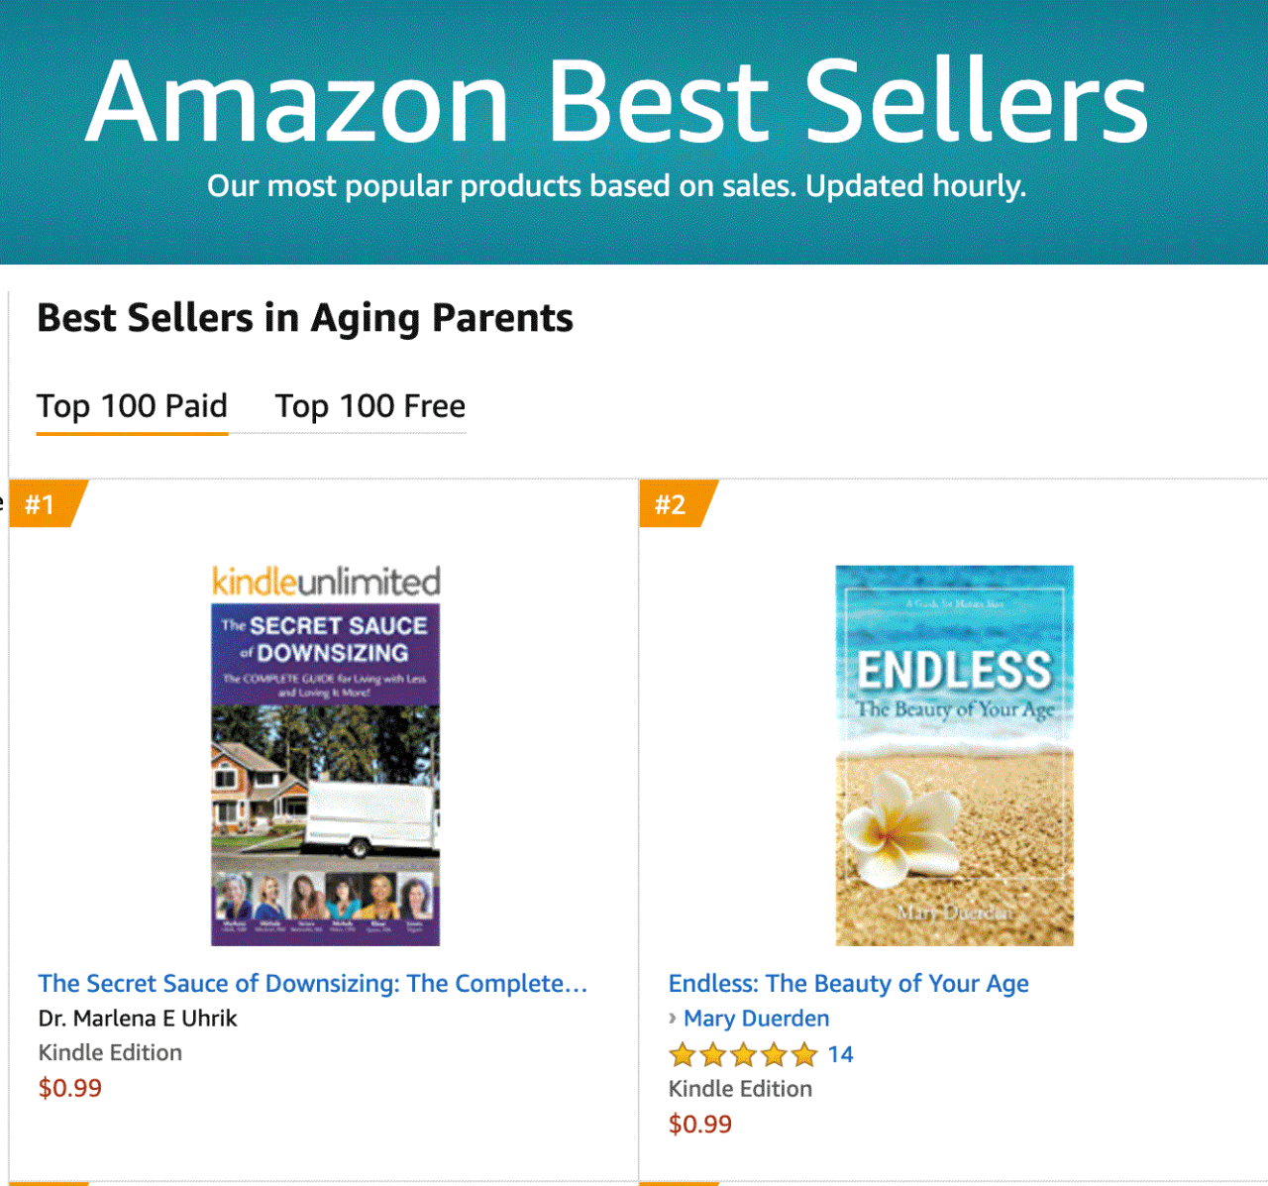The height and width of the screenshot is (1186, 1268).
Task: Open The Secret Sauce of Downsizing title link
Action: [313, 983]
